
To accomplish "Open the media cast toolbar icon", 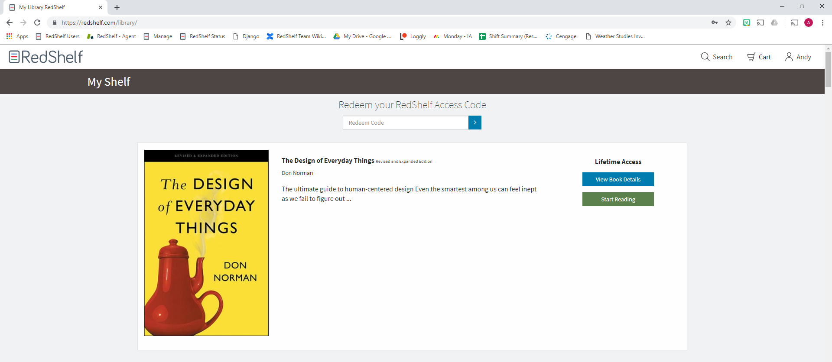I will [x=794, y=23].
